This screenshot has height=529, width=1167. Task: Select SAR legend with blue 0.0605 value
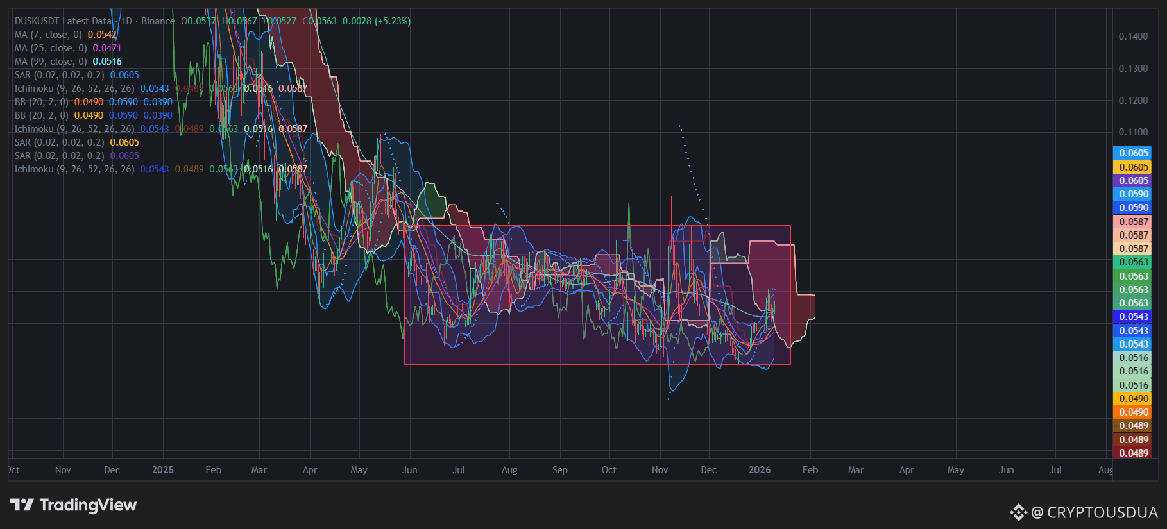pyautogui.click(x=59, y=75)
